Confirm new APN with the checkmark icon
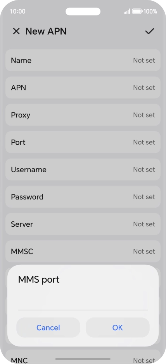The image size is (166, 364). click(x=150, y=31)
